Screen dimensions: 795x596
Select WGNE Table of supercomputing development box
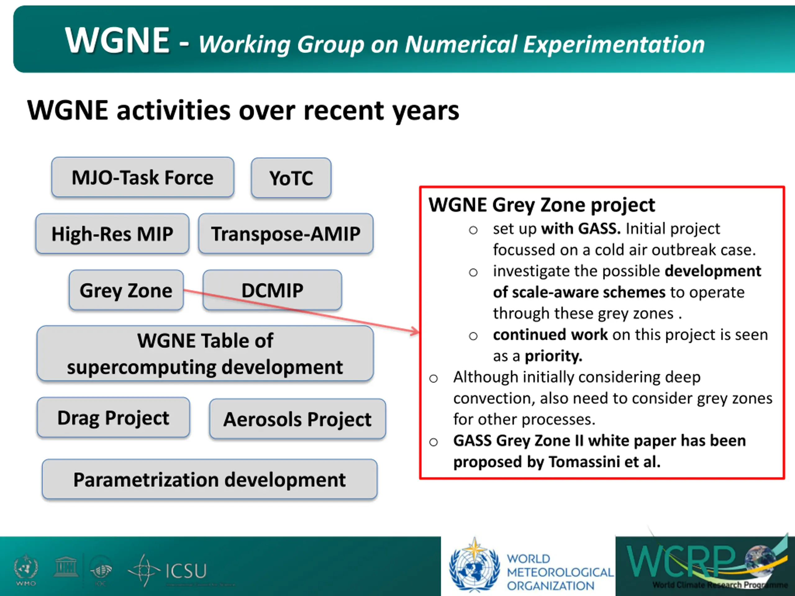205,354
